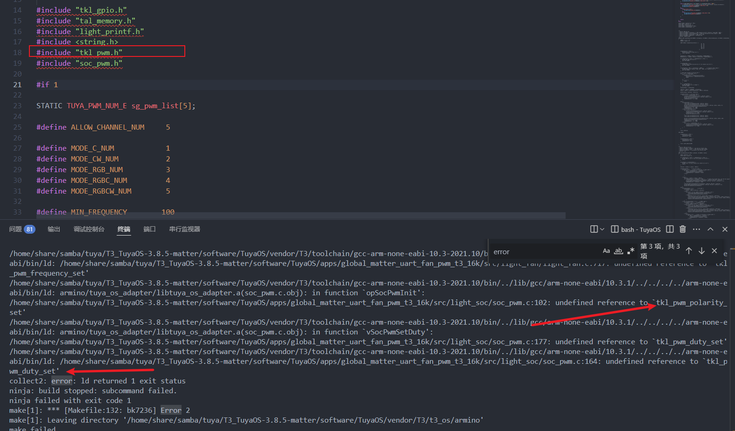Click the '#include "light_printf.h"' line
Viewport: 735px width, 431px height.
(x=90, y=31)
